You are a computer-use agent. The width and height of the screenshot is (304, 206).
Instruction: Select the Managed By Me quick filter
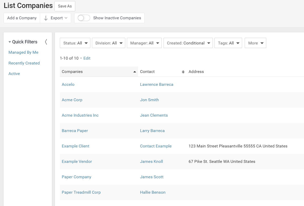point(23,52)
